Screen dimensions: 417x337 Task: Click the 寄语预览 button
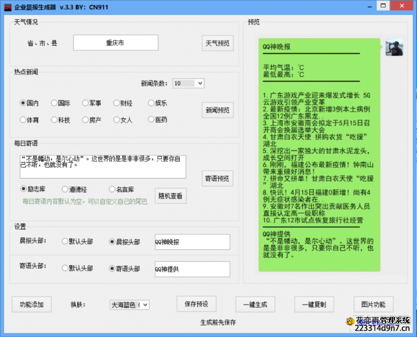(x=217, y=179)
